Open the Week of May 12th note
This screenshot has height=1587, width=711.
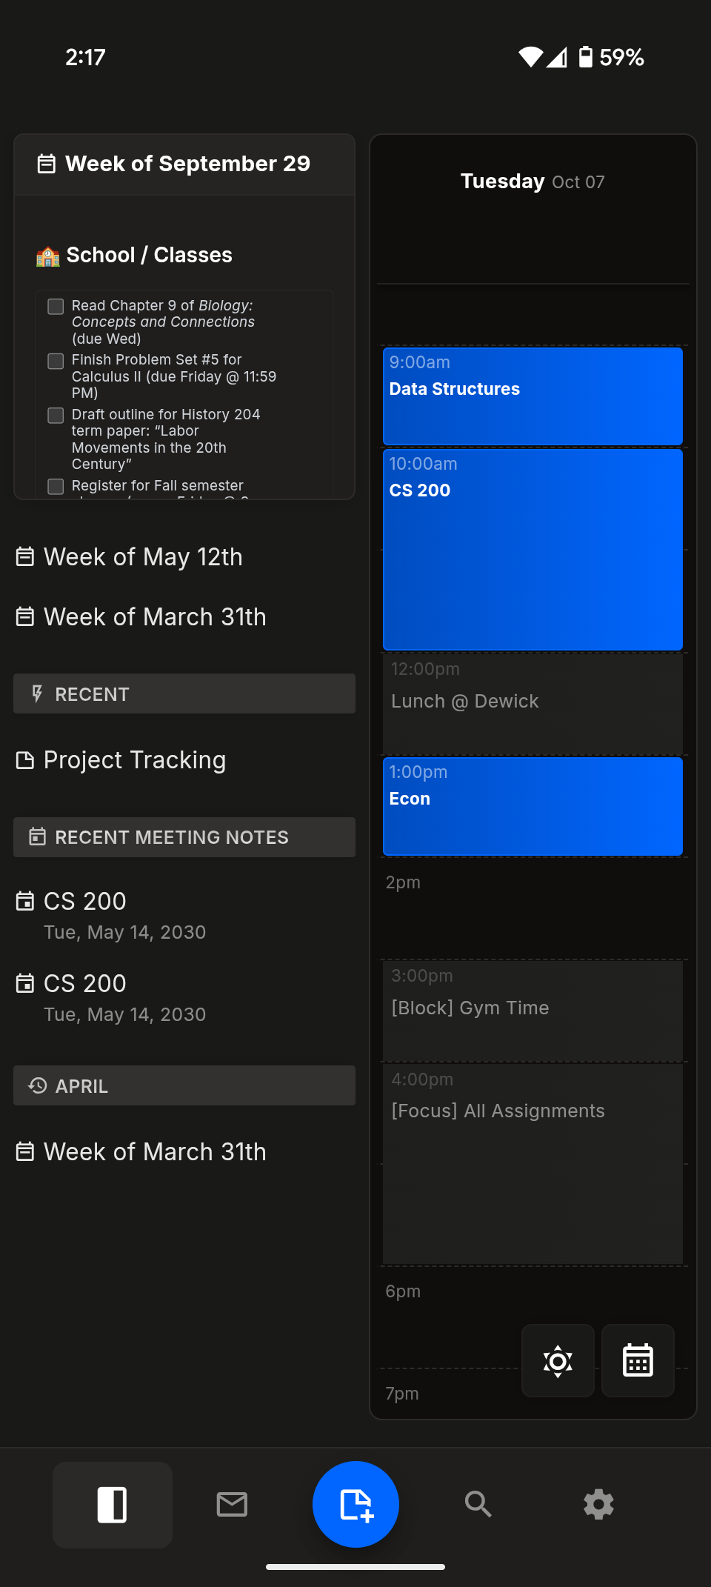tap(143, 556)
